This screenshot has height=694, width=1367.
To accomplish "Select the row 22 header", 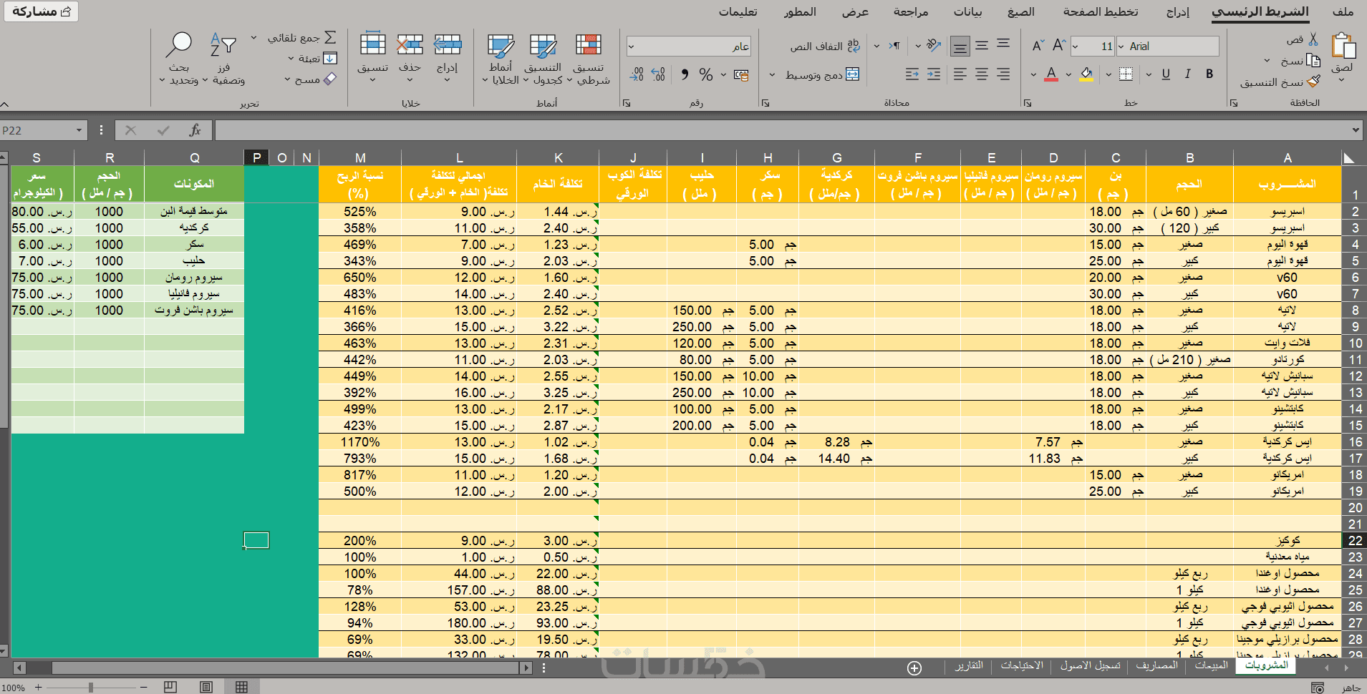I will [x=1355, y=541].
